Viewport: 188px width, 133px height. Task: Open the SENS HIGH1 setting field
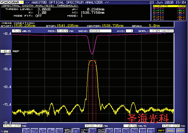point(100,31)
